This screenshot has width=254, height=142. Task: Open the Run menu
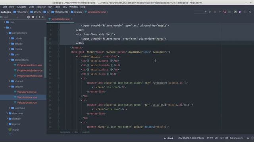click(x=50, y=7)
